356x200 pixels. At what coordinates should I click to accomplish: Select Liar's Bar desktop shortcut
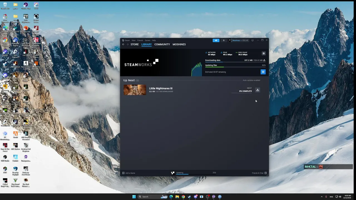pyautogui.click(x=26, y=53)
